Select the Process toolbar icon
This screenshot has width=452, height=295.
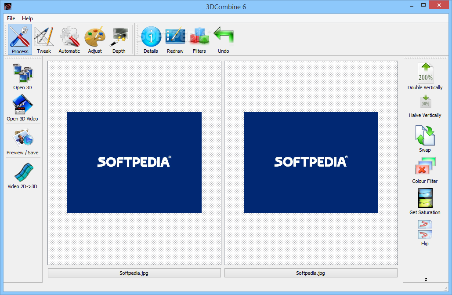[20, 40]
